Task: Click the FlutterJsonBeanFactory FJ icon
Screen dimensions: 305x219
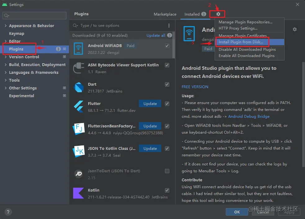Action: pos(79,129)
